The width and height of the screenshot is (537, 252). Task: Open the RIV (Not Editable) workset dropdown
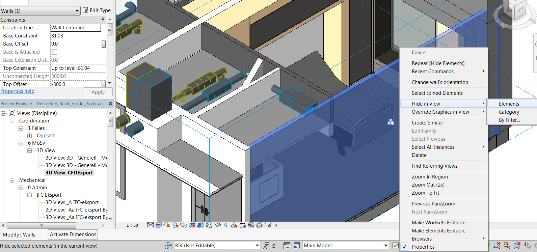tap(257, 246)
